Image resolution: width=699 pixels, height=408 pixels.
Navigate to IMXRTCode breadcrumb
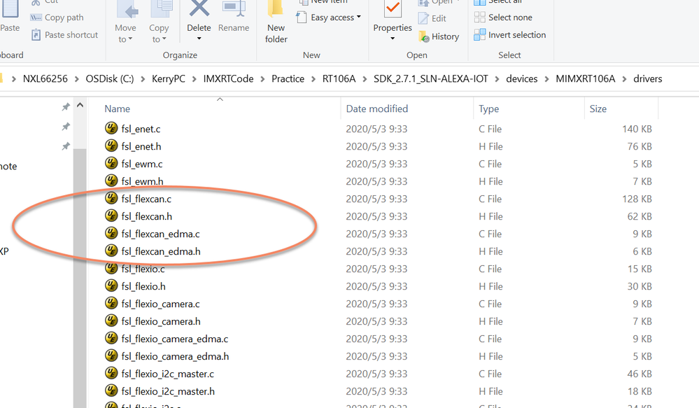[x=228, y=79]
